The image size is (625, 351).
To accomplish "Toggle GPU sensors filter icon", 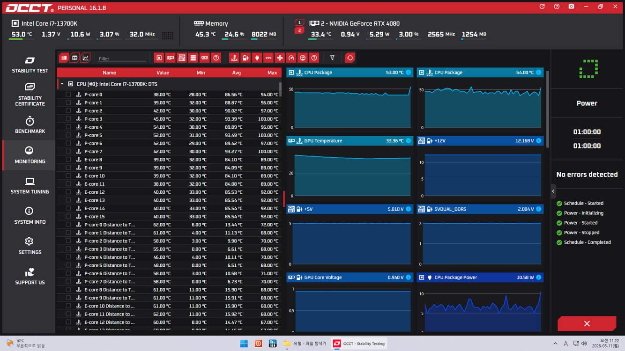I will click(171, 58).
